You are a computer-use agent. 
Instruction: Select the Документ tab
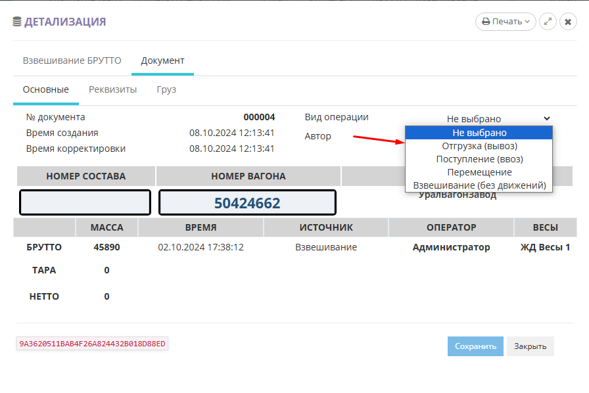click(162, 60)
